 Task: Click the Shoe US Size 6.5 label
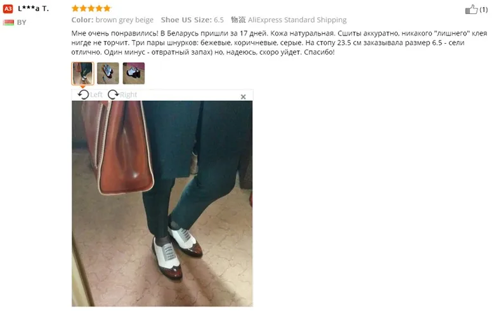point(192,20)
